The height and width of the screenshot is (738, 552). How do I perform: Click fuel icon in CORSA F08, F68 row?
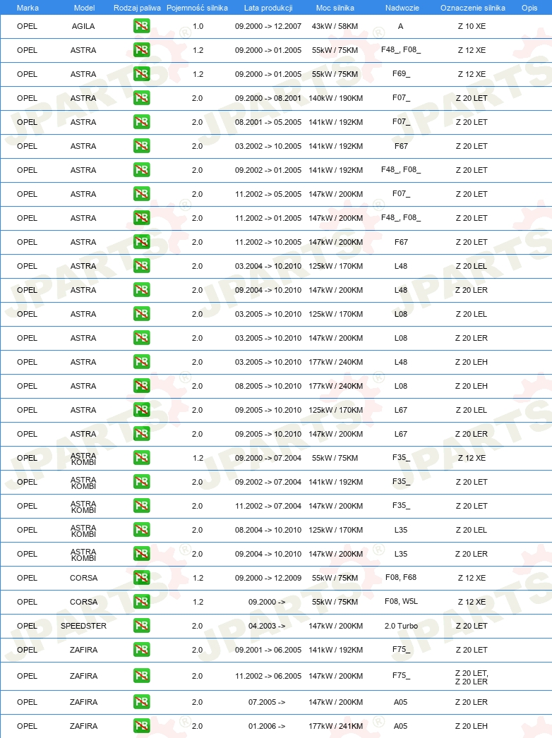[x=141, y=578]
